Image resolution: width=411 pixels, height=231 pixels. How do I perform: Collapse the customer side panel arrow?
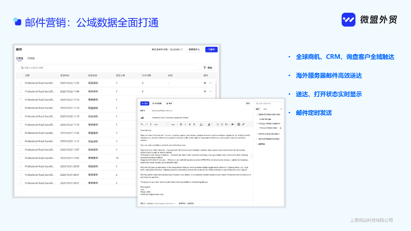tap(252, 156)
